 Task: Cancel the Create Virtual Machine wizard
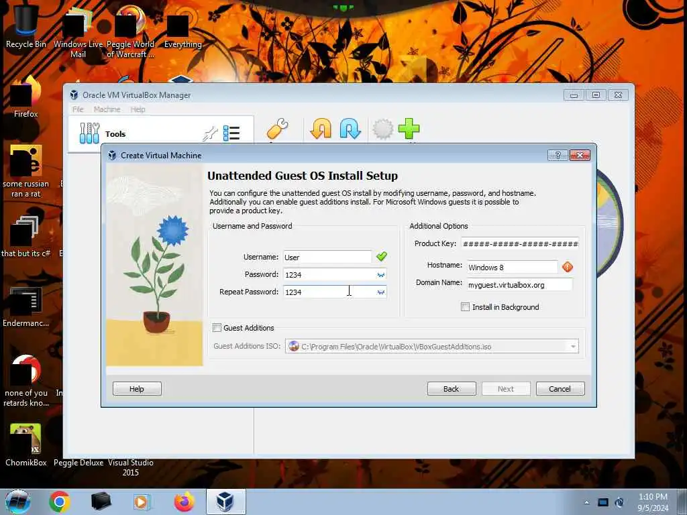(x=560, y=389)
